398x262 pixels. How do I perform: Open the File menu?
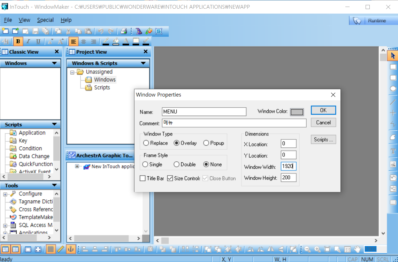8,20
